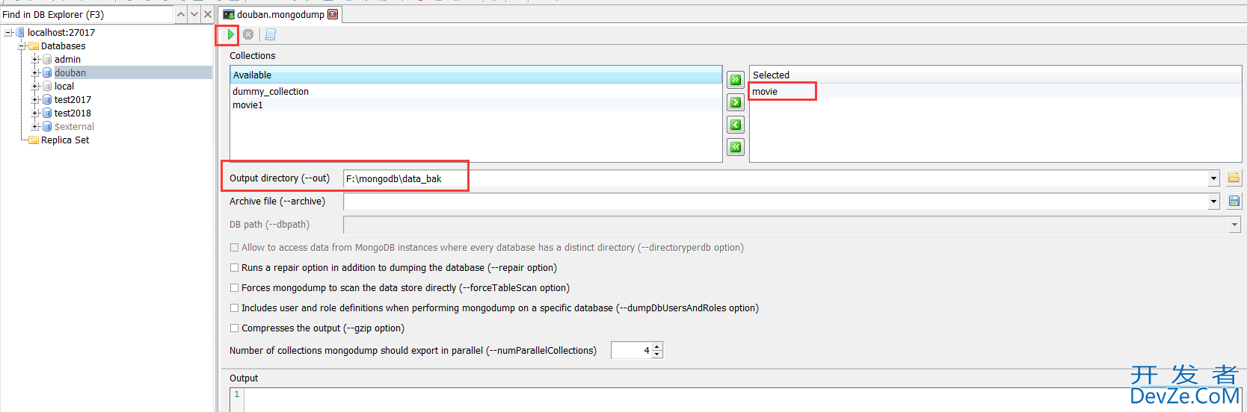Enable the --repair option checkbox
This screenshot has width=1247, height=412.
[234, 268]
